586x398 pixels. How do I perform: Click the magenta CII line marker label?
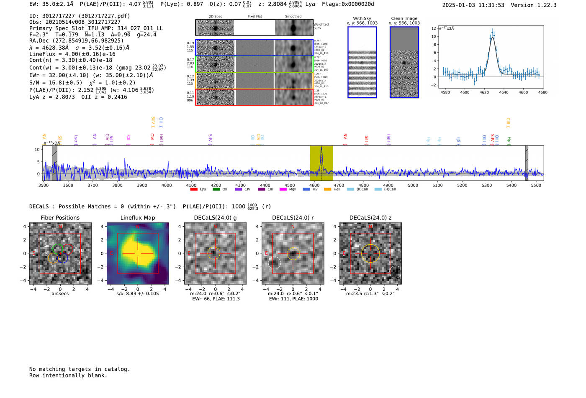(x=129, y=139)
